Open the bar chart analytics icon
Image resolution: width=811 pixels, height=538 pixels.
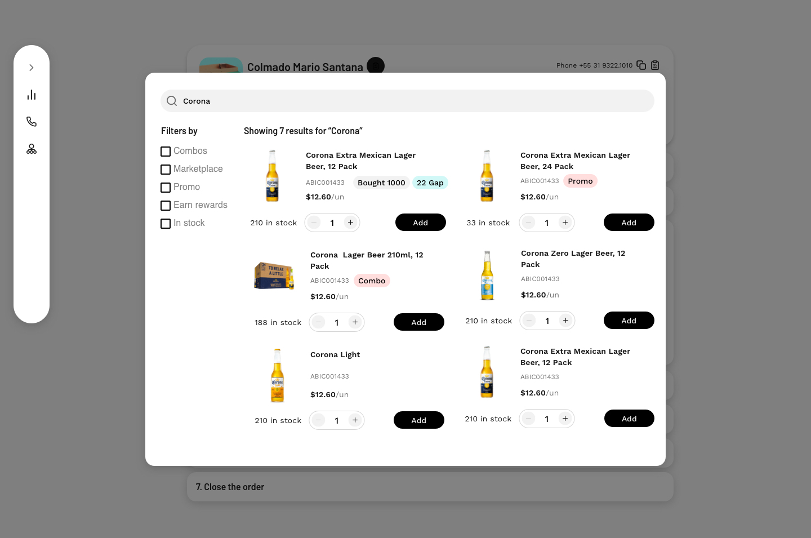click(32, 95)
